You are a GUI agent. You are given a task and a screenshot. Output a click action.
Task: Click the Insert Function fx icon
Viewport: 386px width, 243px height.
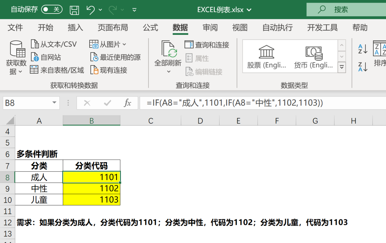128,103
